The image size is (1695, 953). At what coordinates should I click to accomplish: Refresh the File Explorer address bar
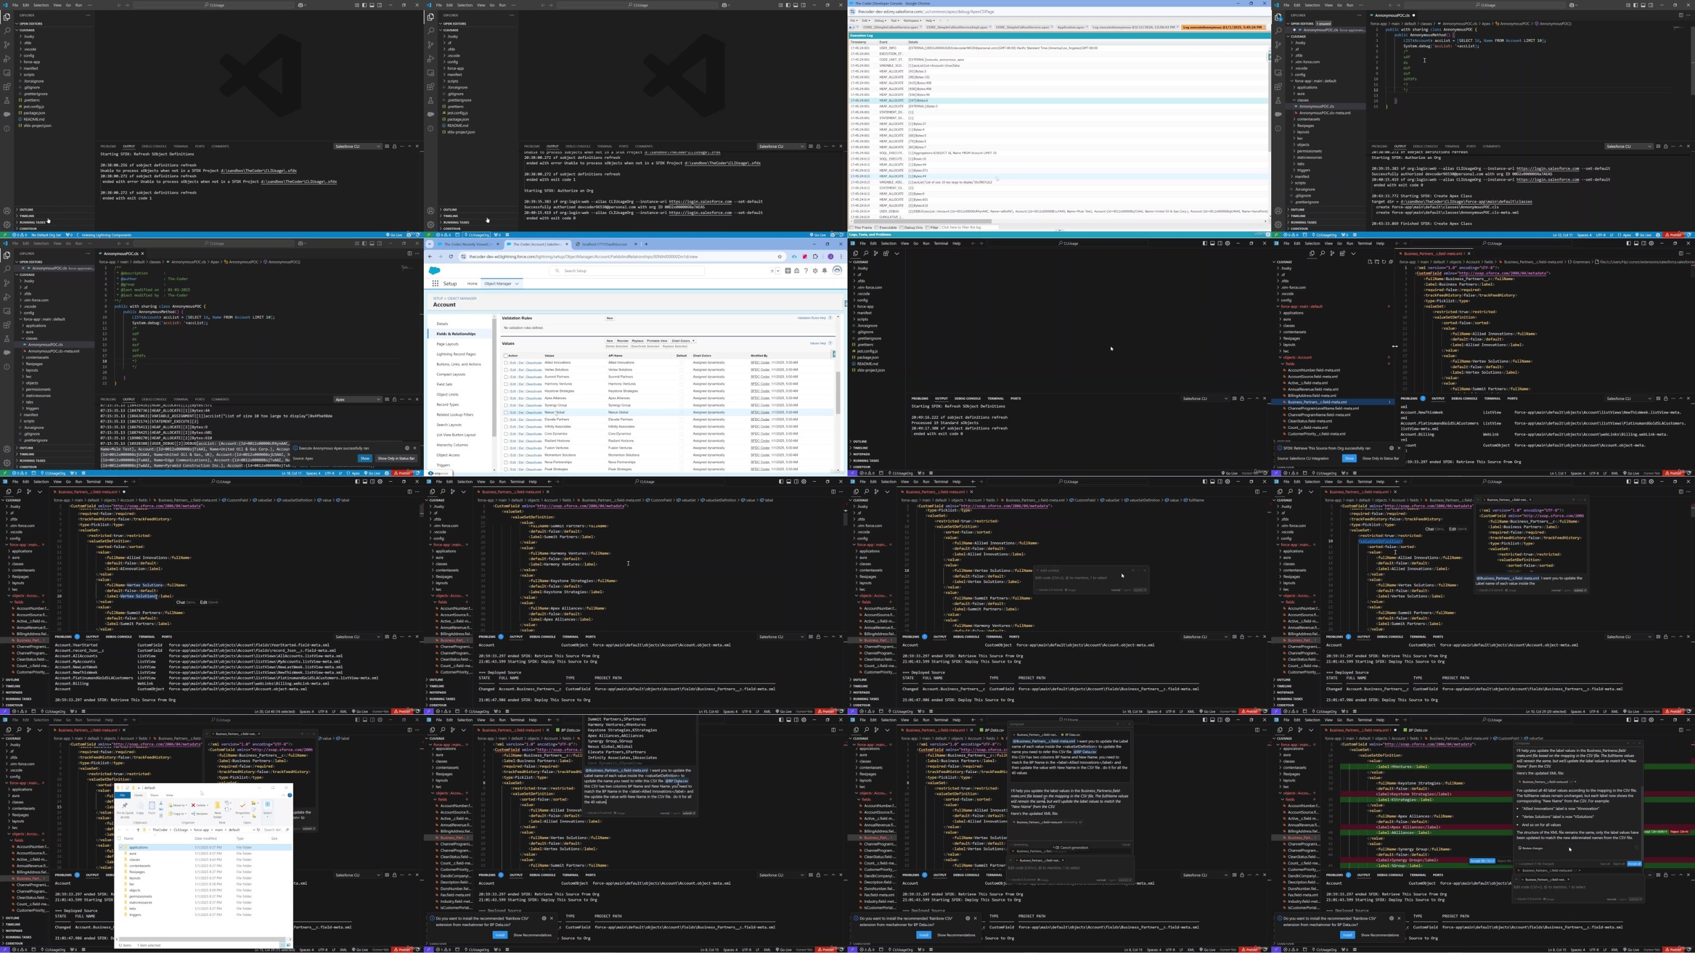tap(258, 830)
